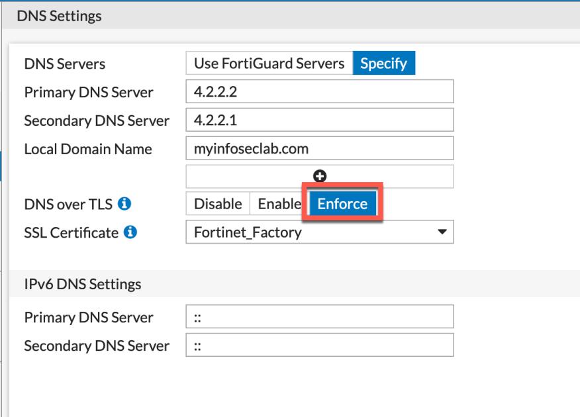Click the myinfoseclab.com Local Domain Name field
This screenshot has height=417, width=580.
[x=320, y=148]
